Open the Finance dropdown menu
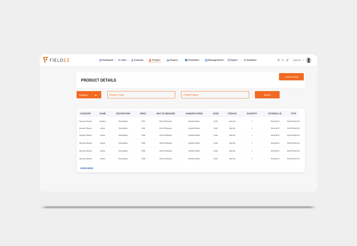 [173, 60]
